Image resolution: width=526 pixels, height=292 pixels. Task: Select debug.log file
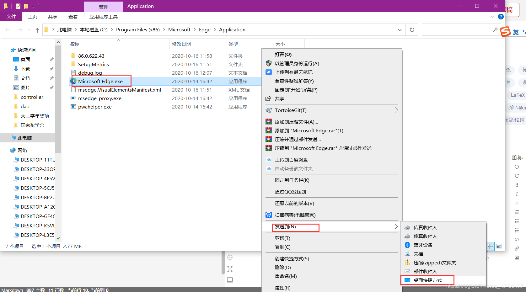(90, 73)
